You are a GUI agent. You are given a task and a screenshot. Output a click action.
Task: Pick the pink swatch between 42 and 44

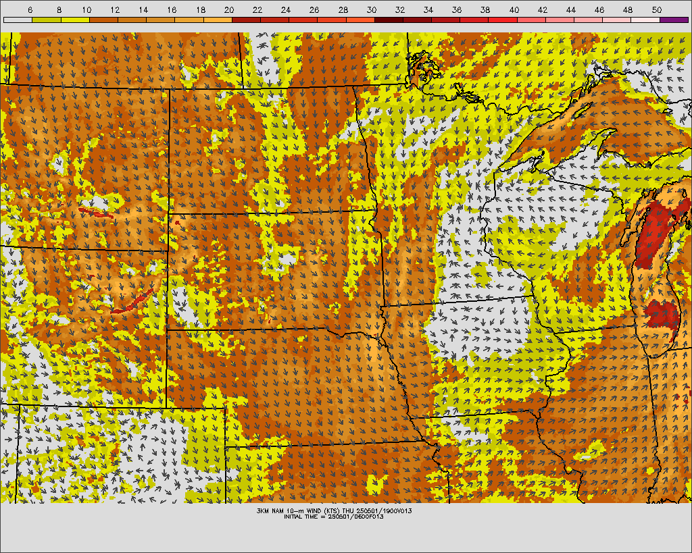[560, 20]
